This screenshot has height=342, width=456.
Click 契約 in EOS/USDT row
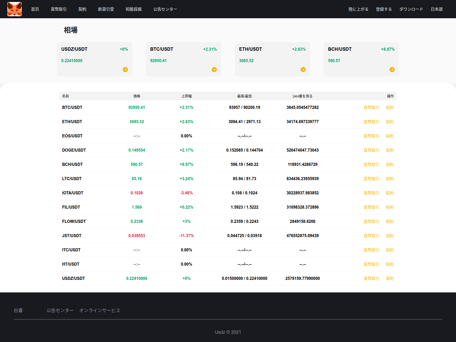pos(390,136)
